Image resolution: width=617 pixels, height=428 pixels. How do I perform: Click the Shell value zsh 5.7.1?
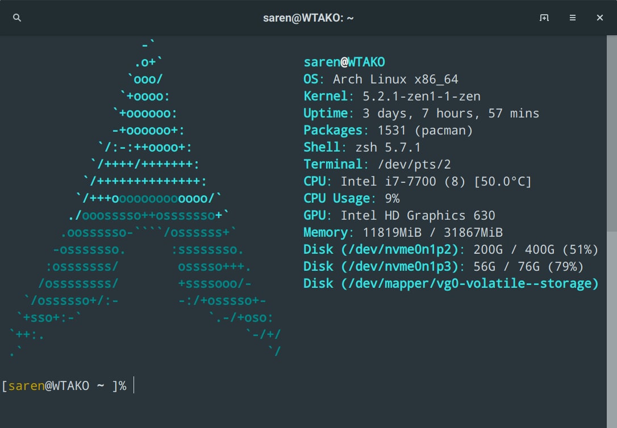click(x=388, y=148)
